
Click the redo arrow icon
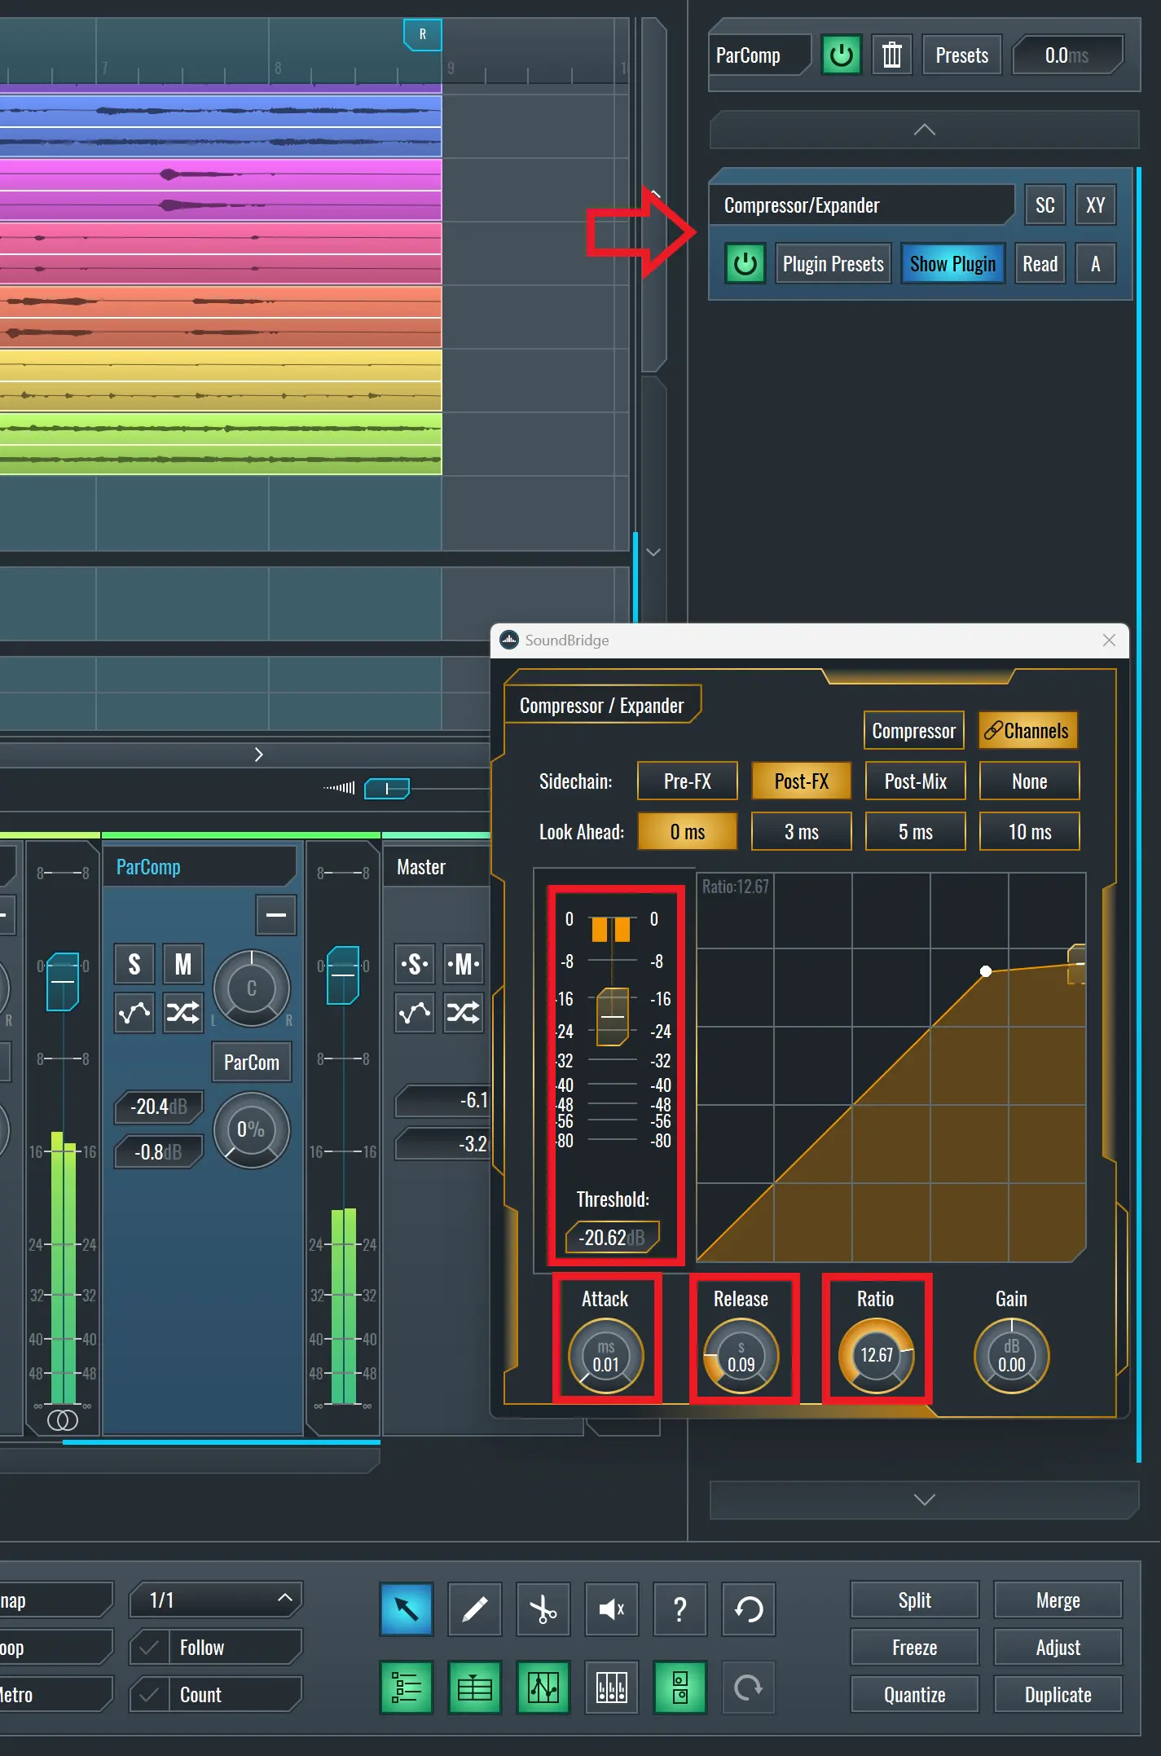click(748, 1688)
